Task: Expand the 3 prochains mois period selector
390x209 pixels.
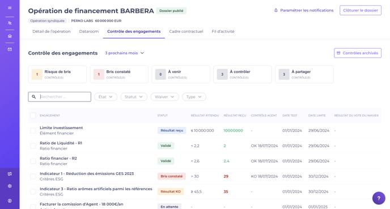Action: pos(124,53)
